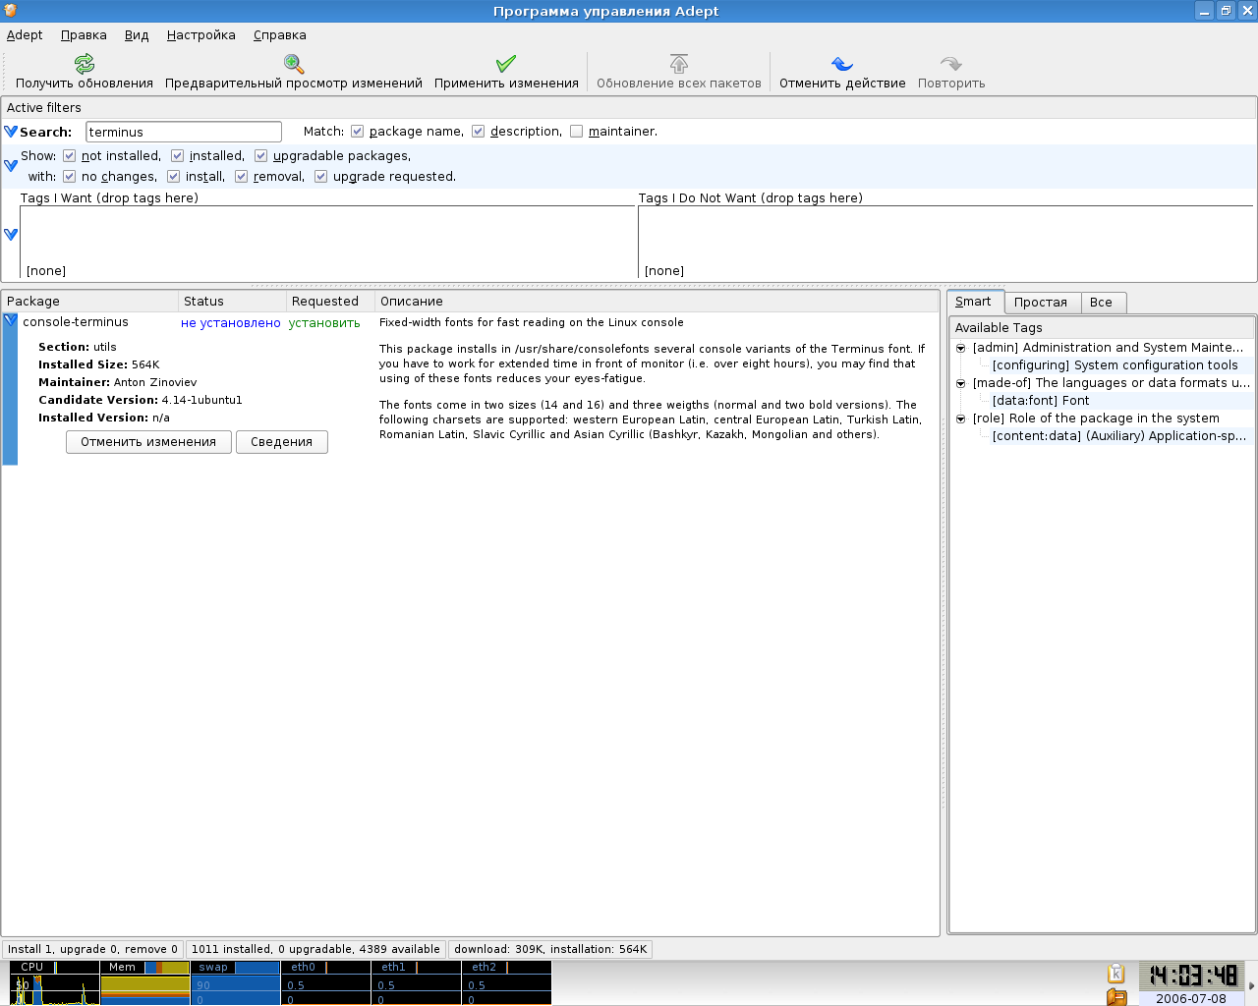
Task: Open the Adept menu
Action: pos(25,35)
